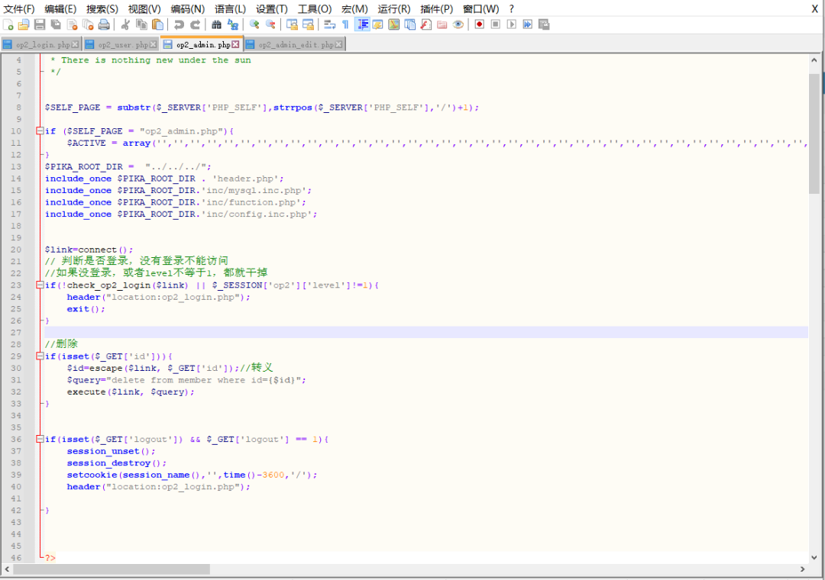Open the 编辑(E) menu
Screen dimensions: 825x580
(60, 9)
